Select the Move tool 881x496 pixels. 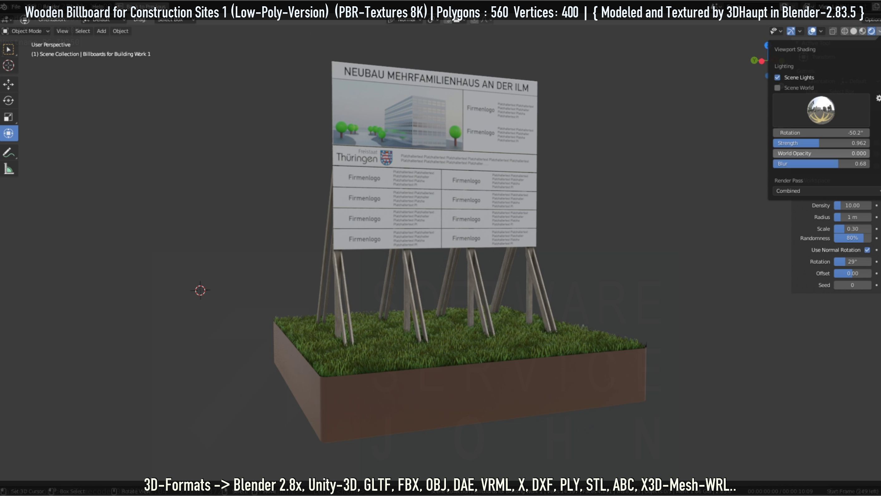(x=8, y=84)
